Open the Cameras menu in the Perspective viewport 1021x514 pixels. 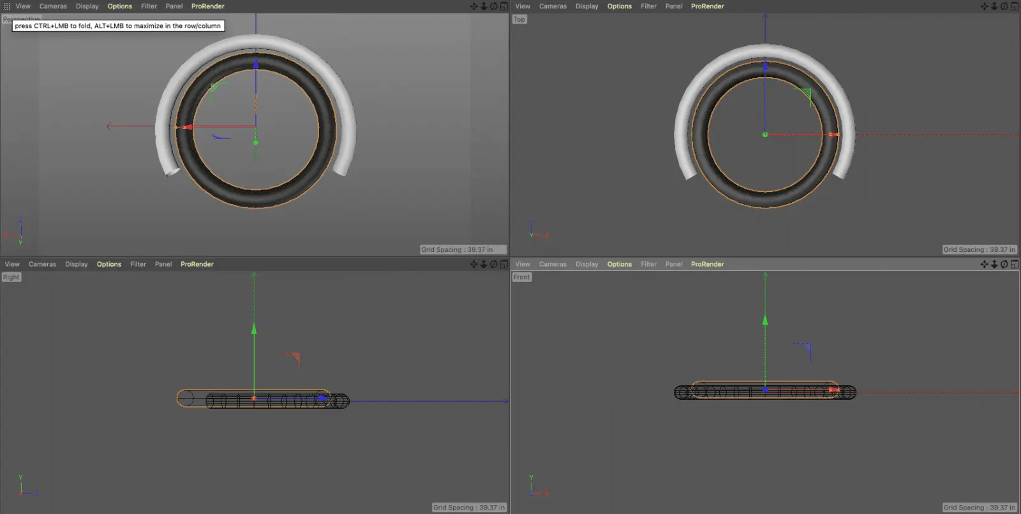tap(53, 6)
